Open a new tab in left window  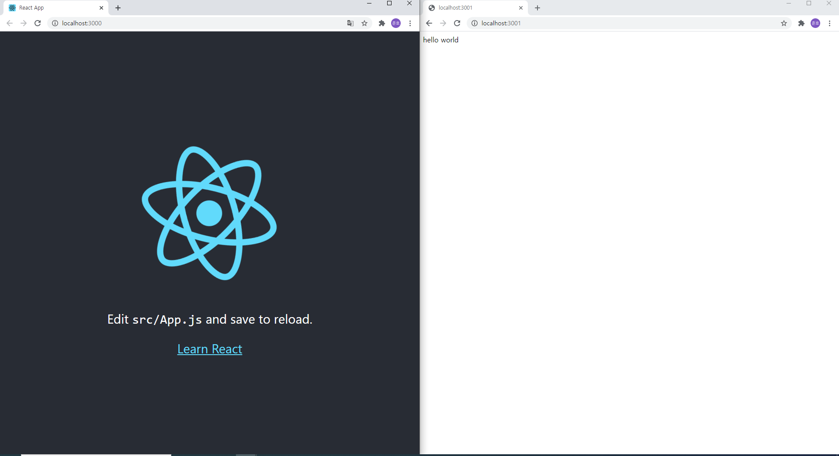[118, 8]
